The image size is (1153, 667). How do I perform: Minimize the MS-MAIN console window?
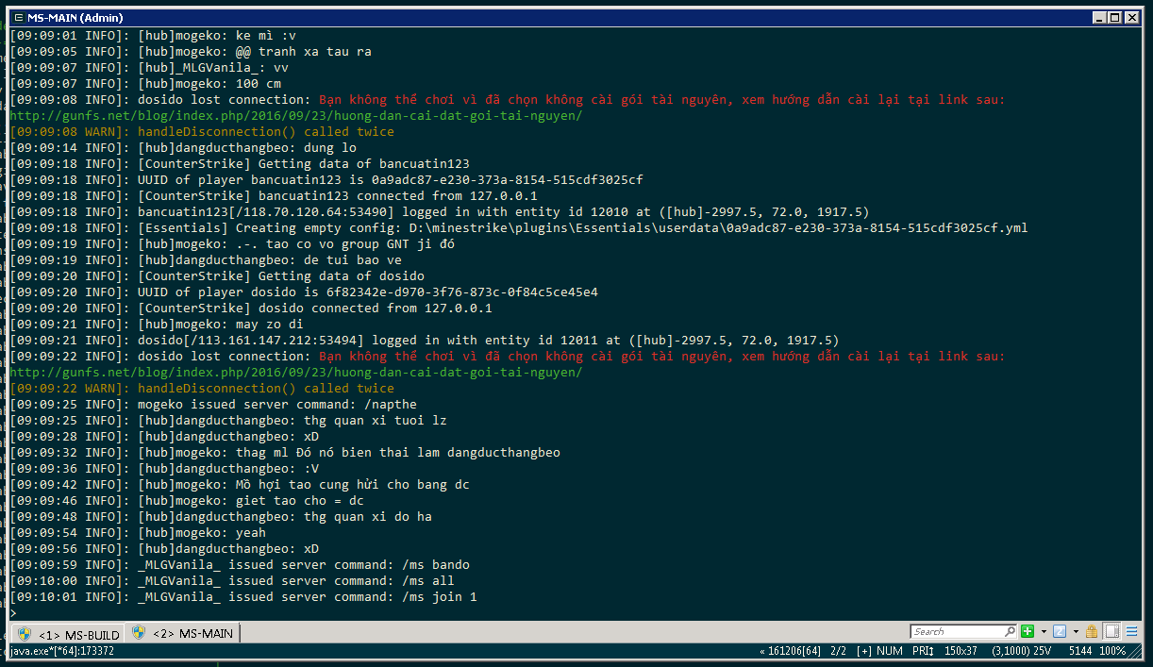1100,17
